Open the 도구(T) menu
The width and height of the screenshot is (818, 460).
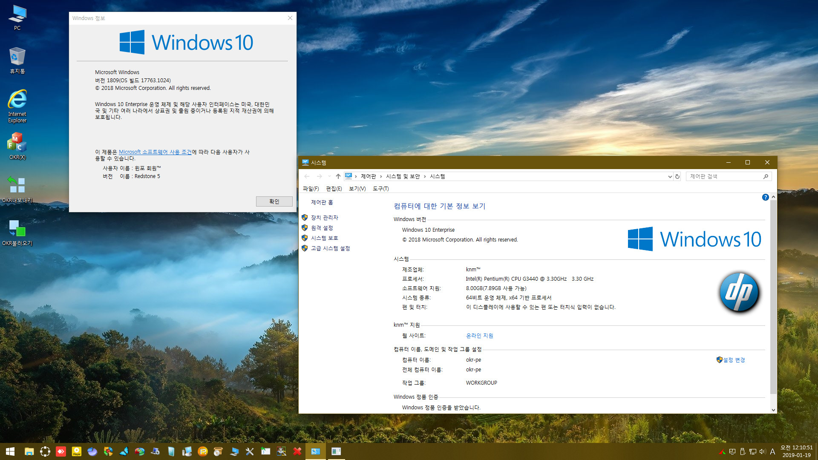coord(381,189)
